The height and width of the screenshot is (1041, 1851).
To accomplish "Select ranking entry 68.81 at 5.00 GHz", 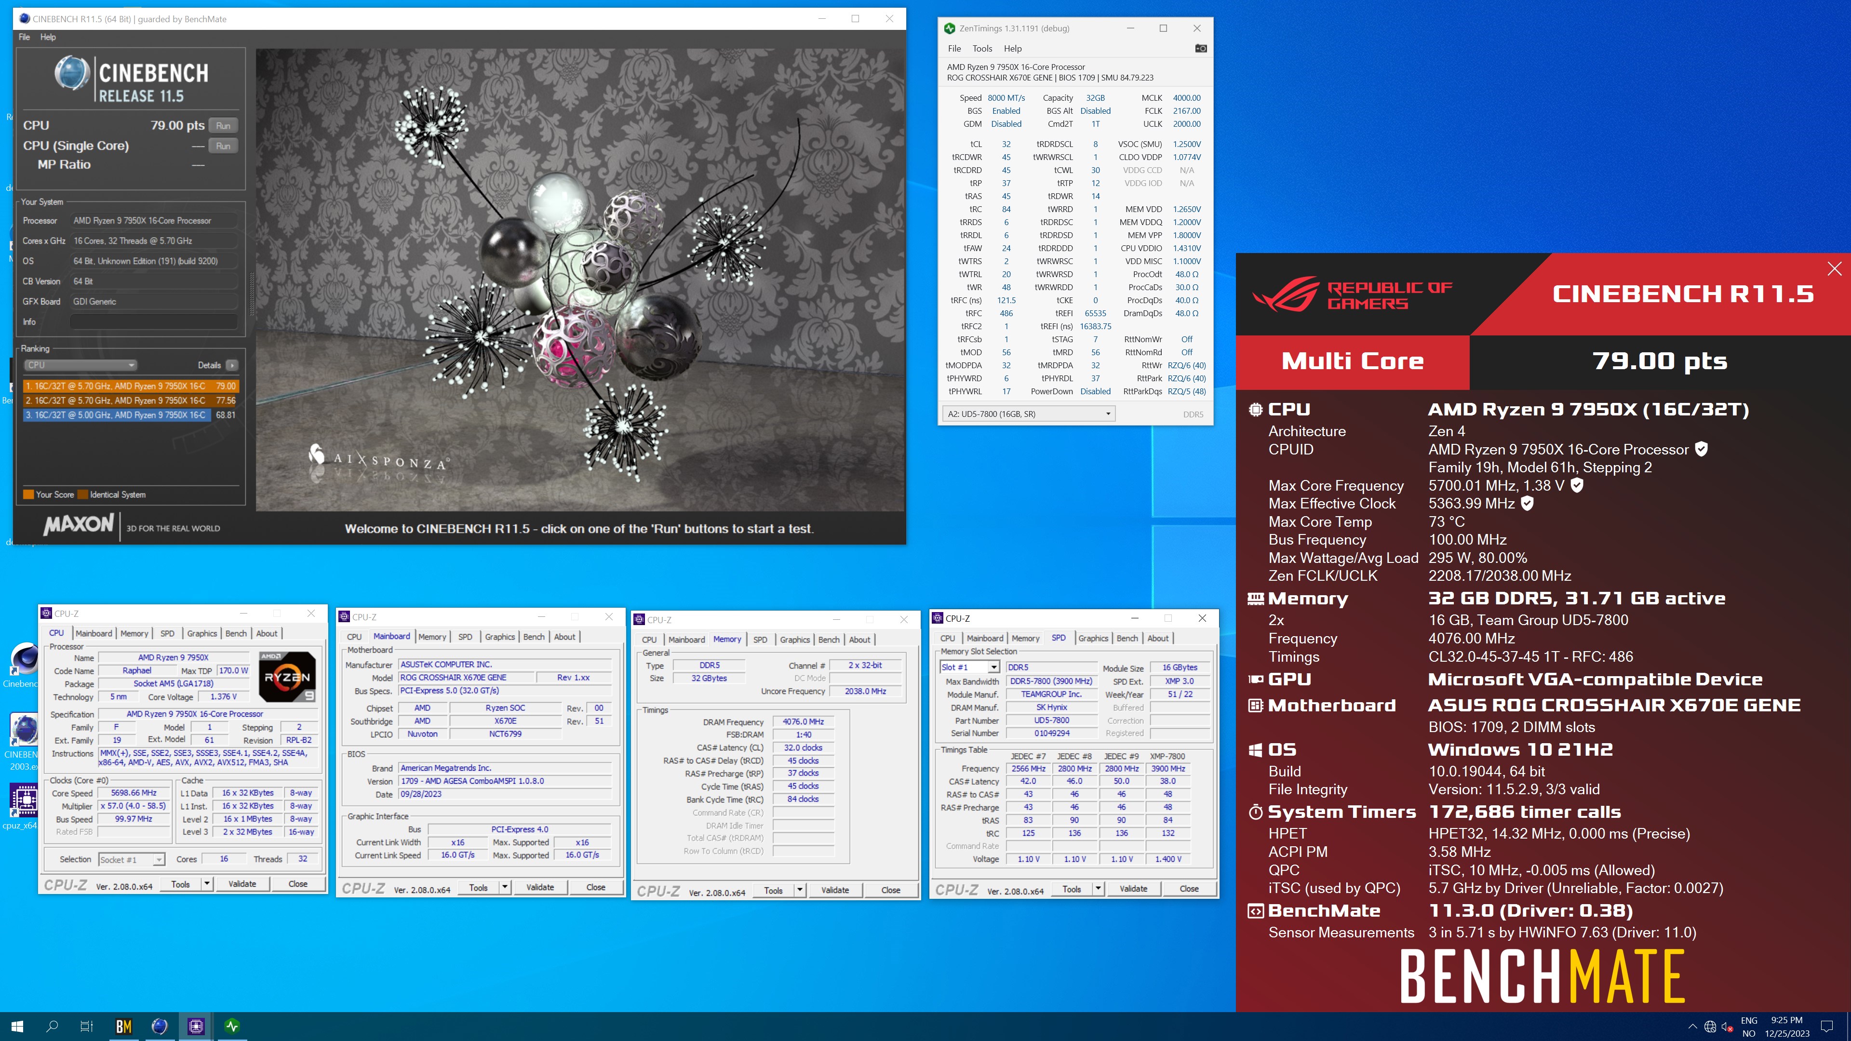I will pyautogui.click(x=130, y=414).
